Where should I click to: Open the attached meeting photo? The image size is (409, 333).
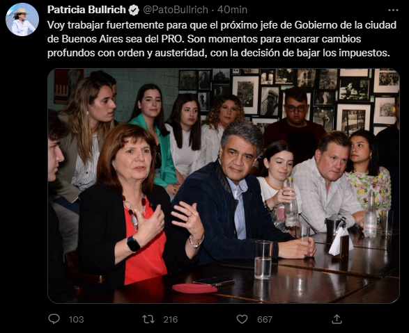point(224,186)
